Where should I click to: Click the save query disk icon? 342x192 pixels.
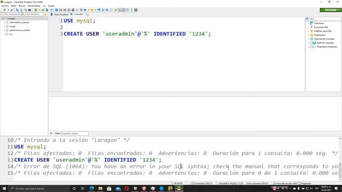[99, 10]
